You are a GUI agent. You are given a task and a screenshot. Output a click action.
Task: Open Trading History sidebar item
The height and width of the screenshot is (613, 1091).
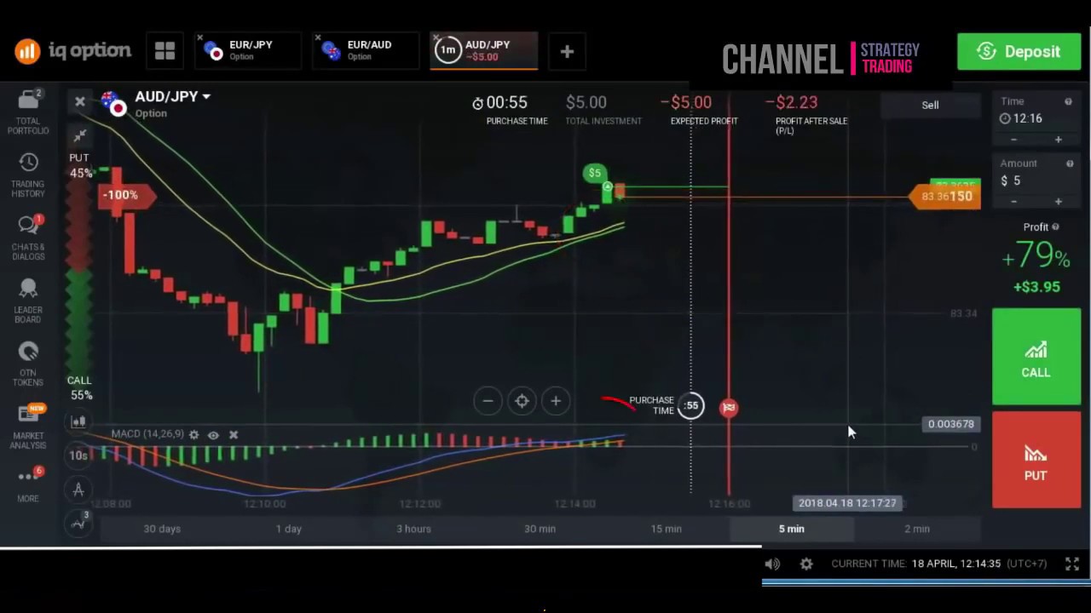tap(28, 175)
